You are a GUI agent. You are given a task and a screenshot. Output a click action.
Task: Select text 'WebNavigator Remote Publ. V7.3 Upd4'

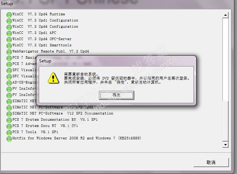coord(51,51)
